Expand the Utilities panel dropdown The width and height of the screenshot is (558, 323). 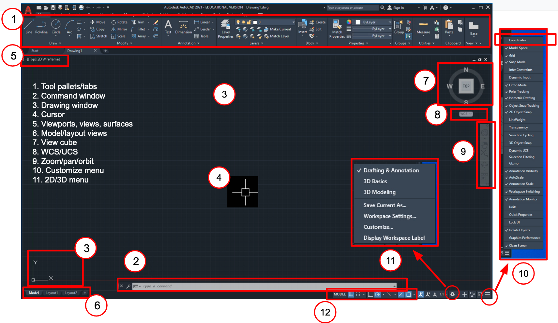(x=427, y=43)
